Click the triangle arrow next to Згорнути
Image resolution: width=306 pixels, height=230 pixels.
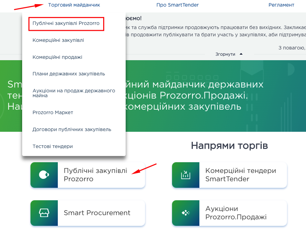coord(241,54)
